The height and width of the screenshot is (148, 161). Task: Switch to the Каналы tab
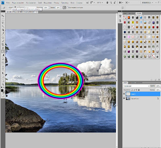(131, 83)
